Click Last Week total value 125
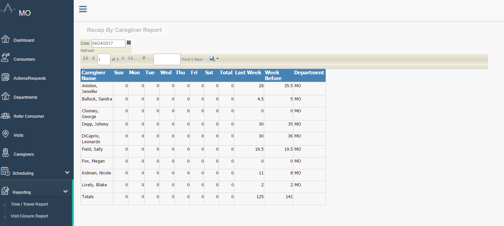 pyautogui.click(x=260, y=197)
